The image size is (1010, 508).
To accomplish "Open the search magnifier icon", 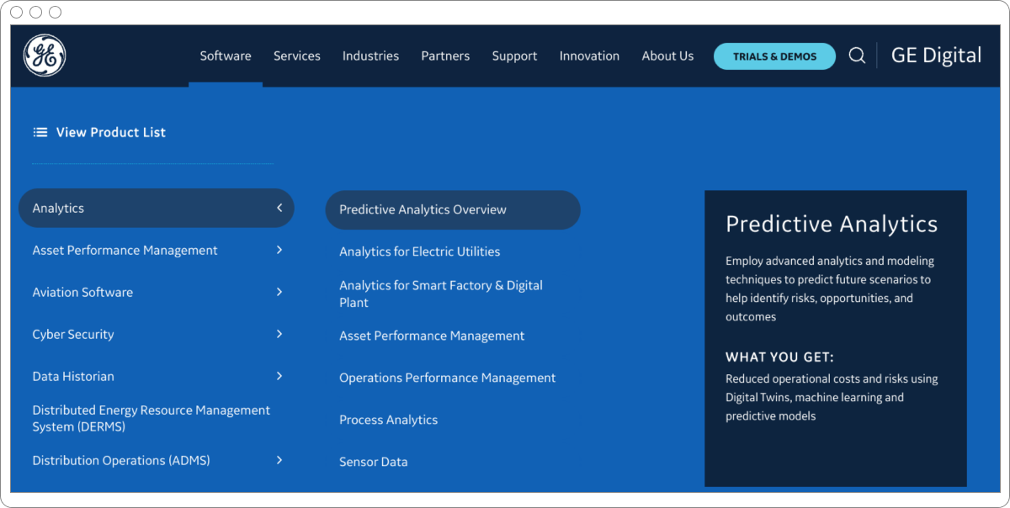I will (x=857, y=56).
